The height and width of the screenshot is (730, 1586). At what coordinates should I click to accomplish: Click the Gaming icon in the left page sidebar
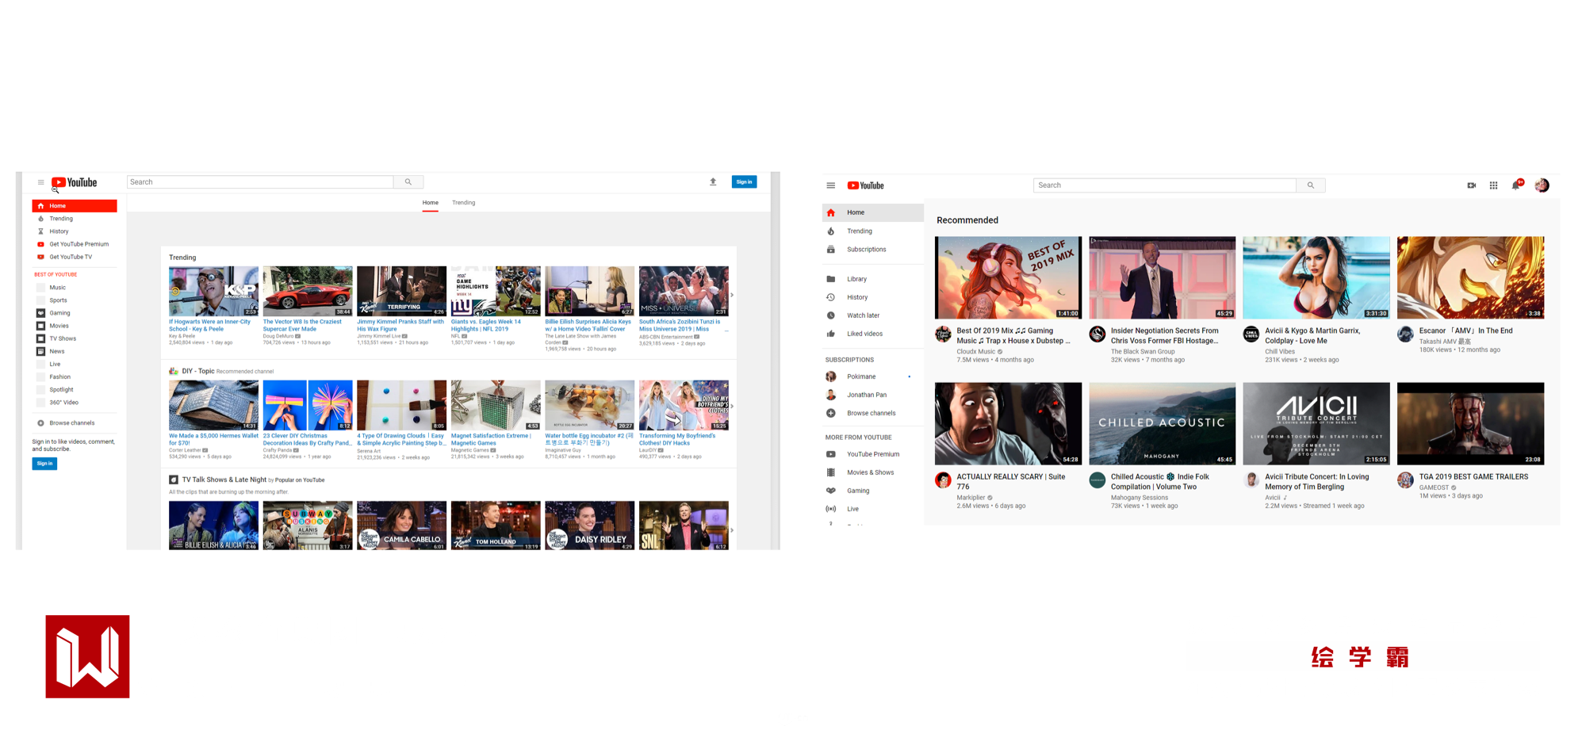(x=41, y=313)
